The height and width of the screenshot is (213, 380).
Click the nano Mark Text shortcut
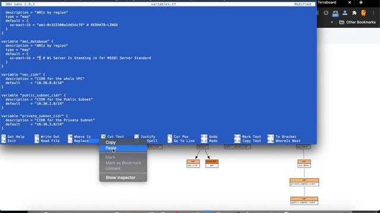click(x=248, y=137)
